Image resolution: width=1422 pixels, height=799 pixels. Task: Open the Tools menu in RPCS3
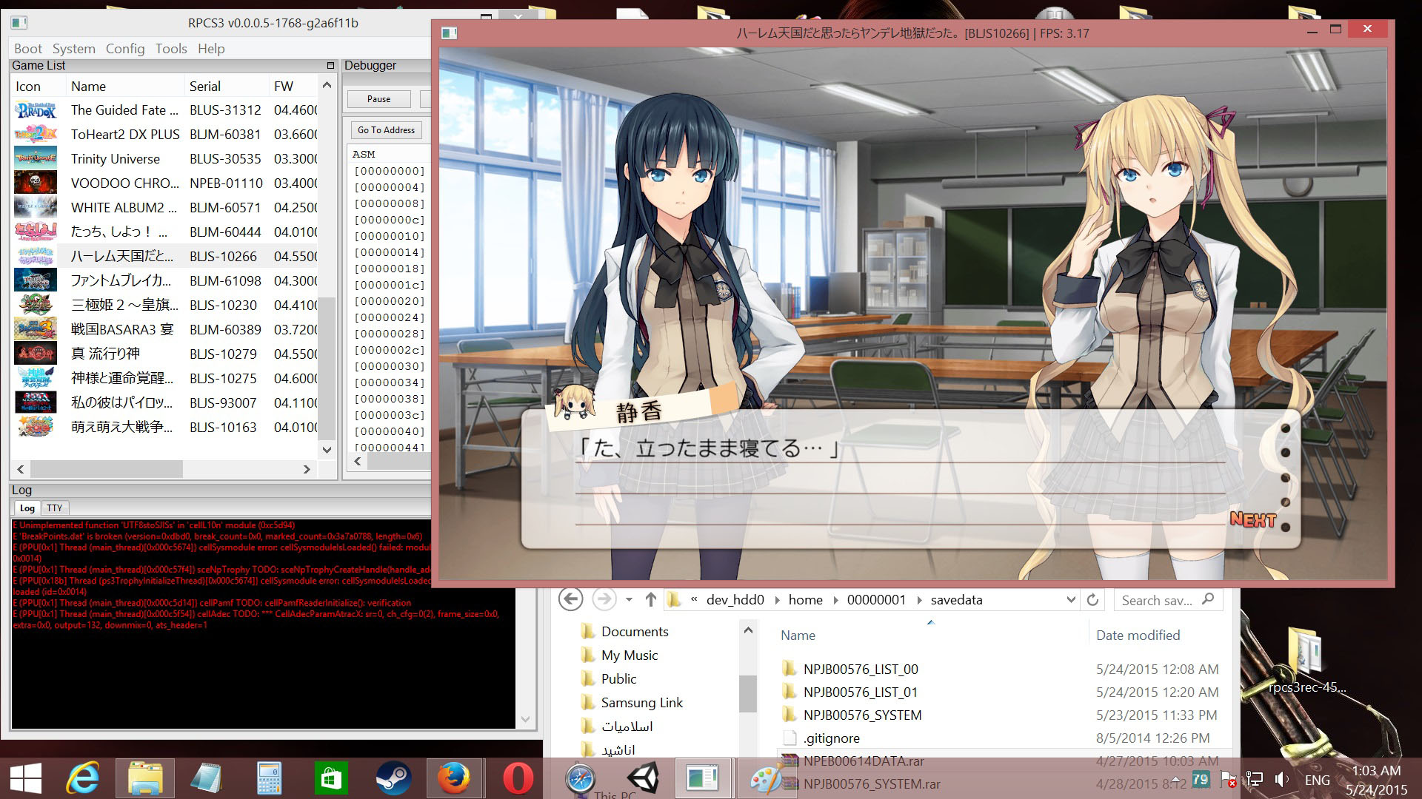[171, 48]
